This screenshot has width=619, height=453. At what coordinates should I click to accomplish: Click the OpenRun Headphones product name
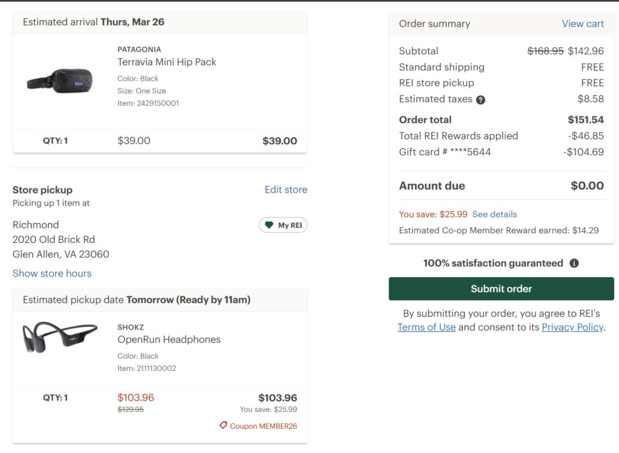tap(169, 339)
